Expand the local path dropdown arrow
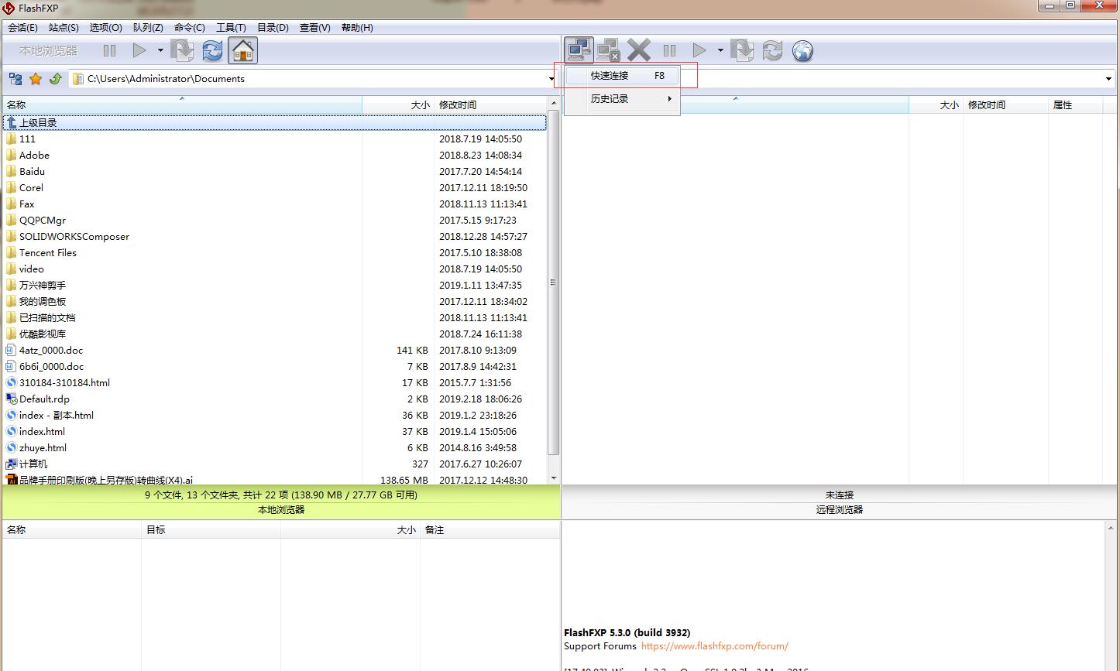Screen dimensions: 1120x671 coord(551,79)
